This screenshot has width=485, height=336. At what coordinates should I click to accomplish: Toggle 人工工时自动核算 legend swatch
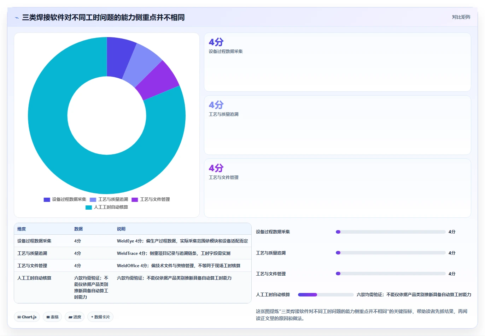pos(89,207)
